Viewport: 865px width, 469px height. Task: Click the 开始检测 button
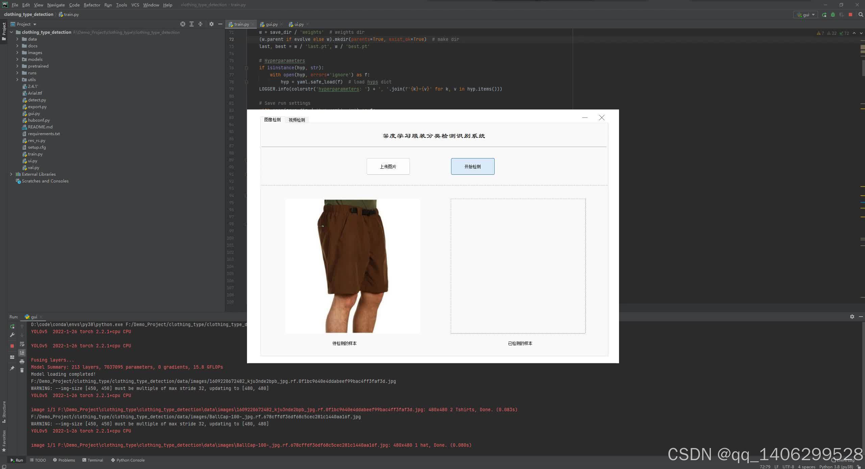click(472, 166)
